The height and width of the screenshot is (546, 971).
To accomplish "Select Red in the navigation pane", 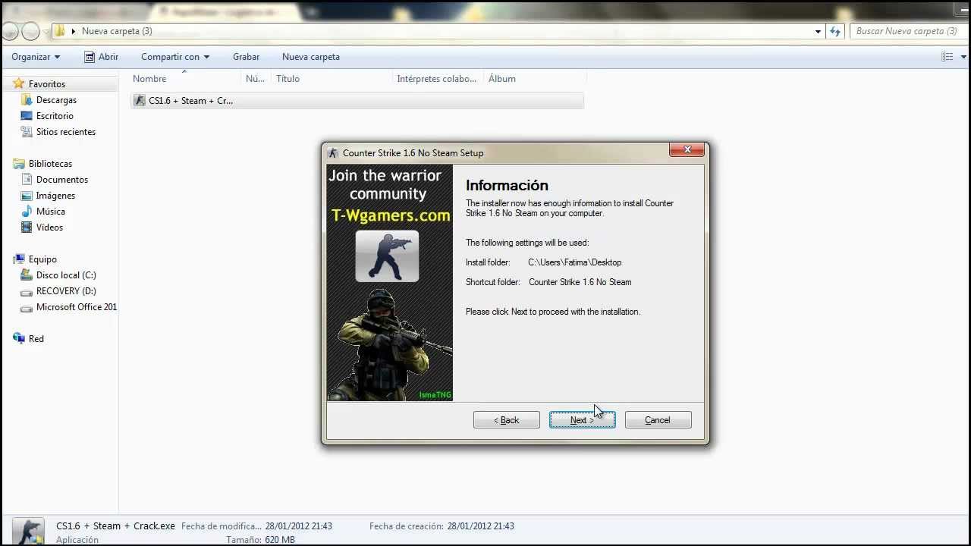I will [36, 339].
